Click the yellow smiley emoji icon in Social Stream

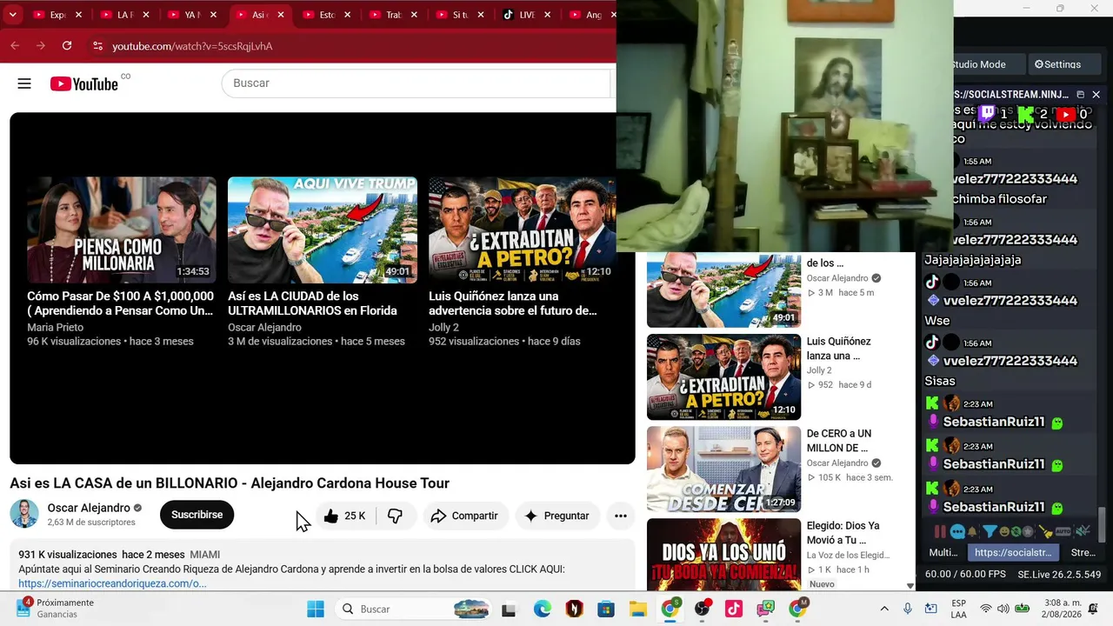pos(1003,531)
